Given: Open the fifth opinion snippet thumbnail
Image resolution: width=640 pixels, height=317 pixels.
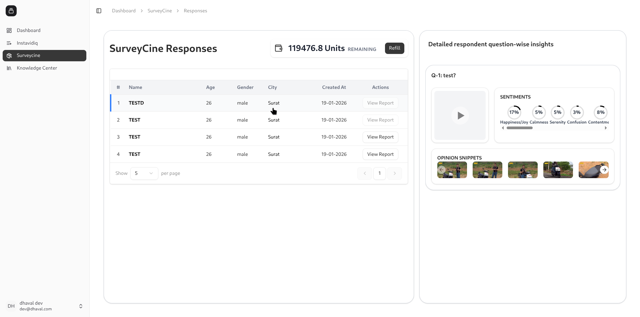Looking at the screenshot, I should pos(593,170).
